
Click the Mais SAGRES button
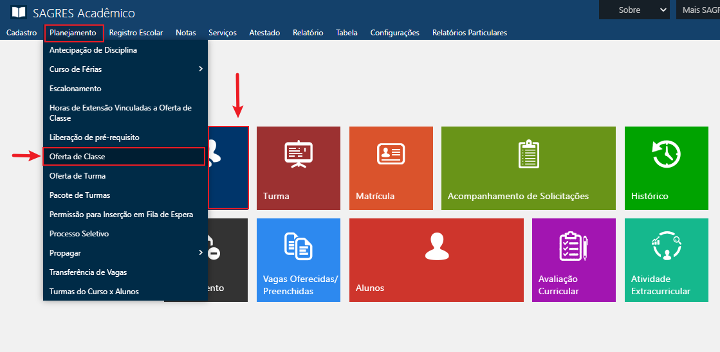click(x=699, y=10)
